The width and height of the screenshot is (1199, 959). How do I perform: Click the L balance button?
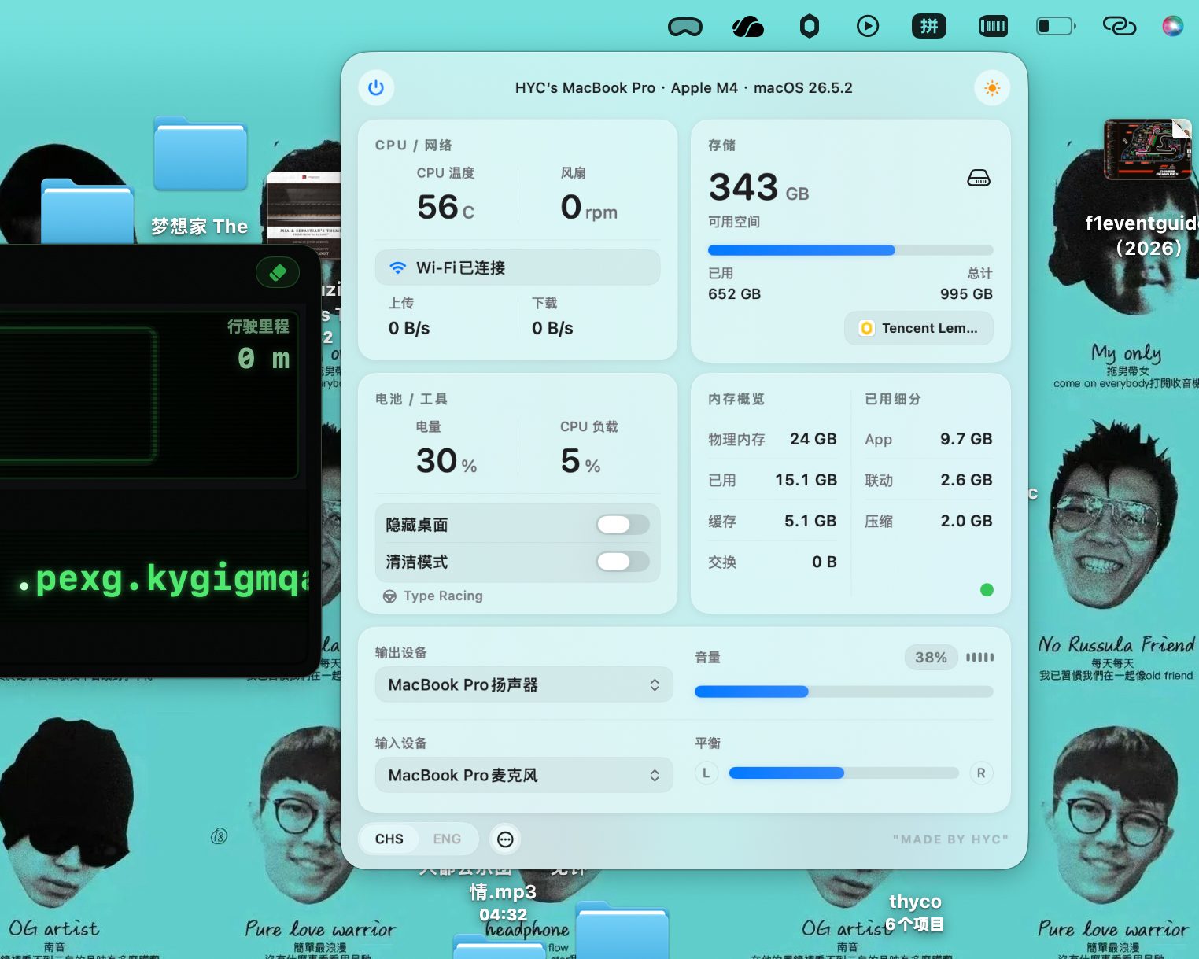[x=706, y=773]
